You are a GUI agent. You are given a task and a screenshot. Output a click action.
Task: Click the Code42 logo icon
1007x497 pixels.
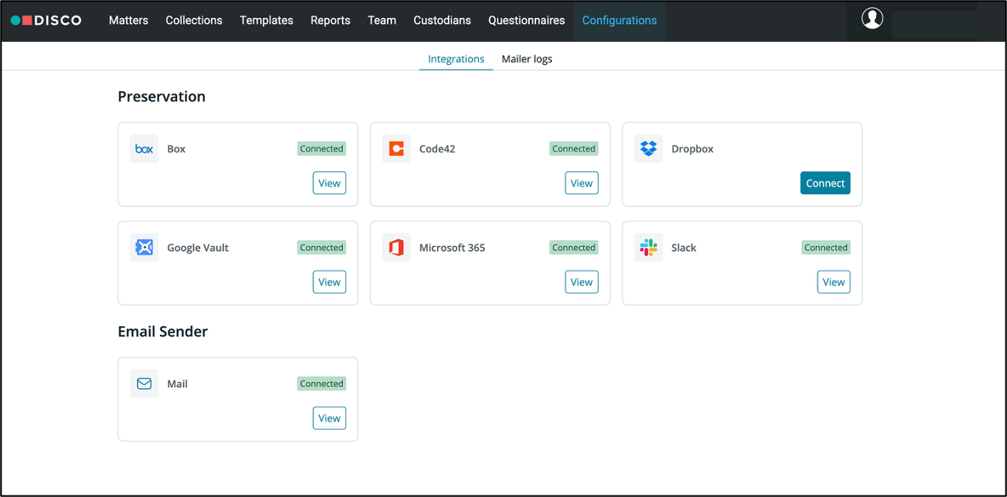[396, 149]
